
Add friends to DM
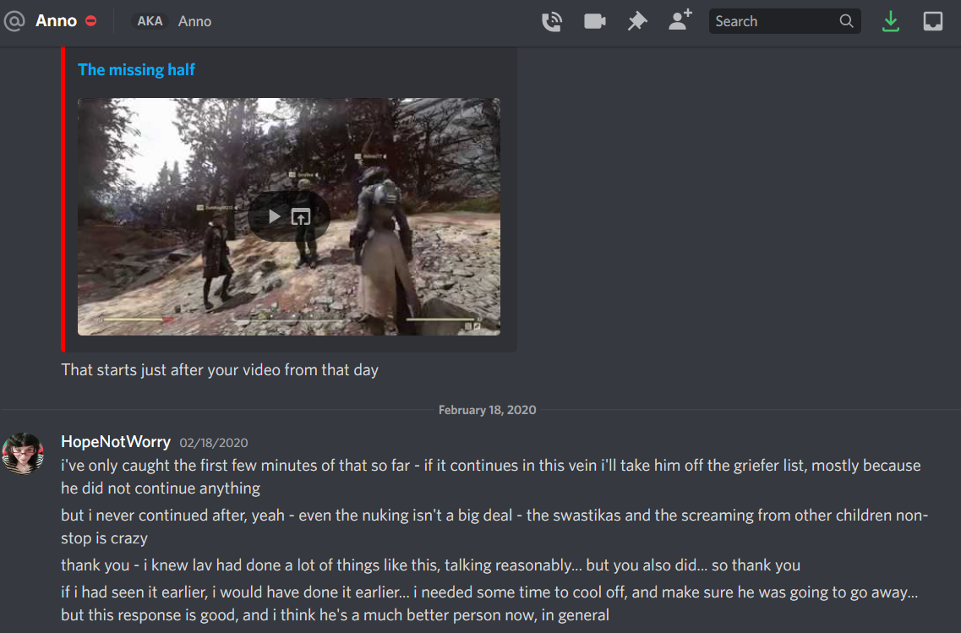(680, 20)
